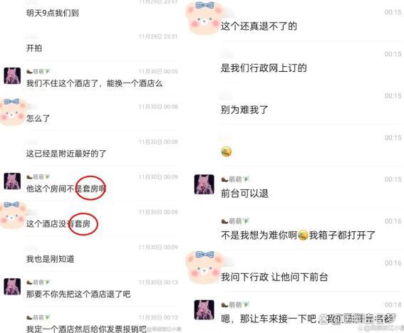Click the bear avatar next to 我问下行政

click(x=204, y=268)
